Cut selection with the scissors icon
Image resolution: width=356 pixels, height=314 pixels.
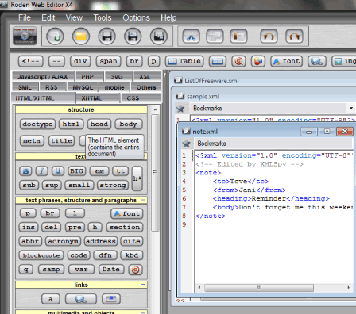point(191,36)
